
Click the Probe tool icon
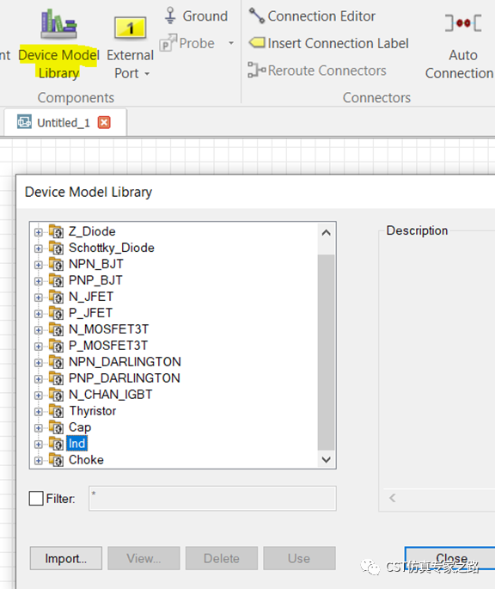click(x=168, y=42)
